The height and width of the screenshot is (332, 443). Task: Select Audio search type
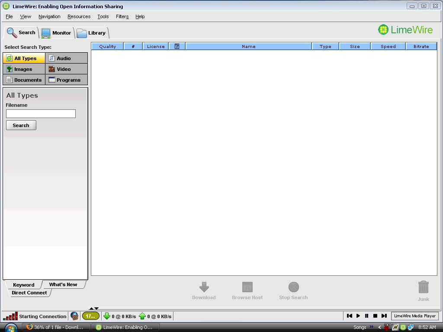tap(66, 58)
